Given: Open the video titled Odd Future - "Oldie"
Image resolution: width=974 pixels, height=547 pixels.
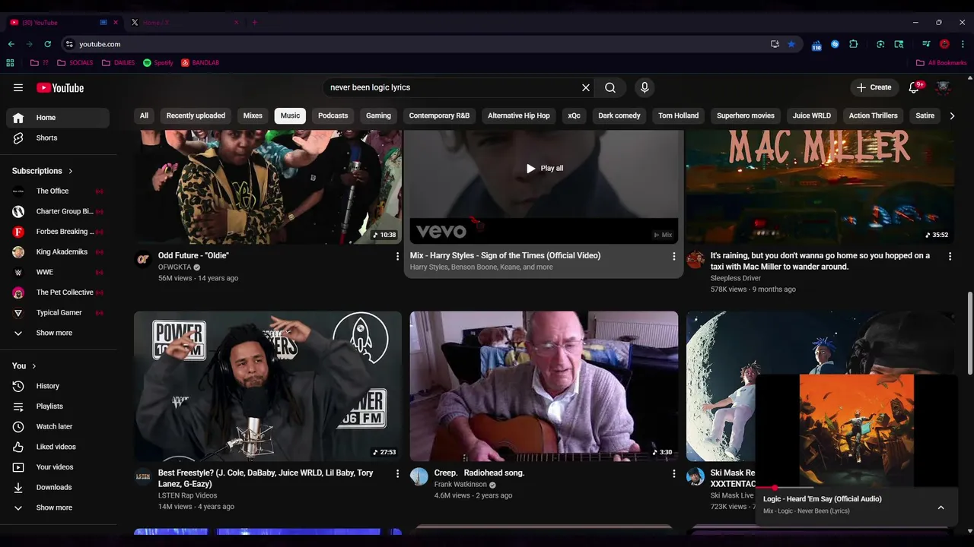Looking at the screenshot, I should tap(193, 255).
